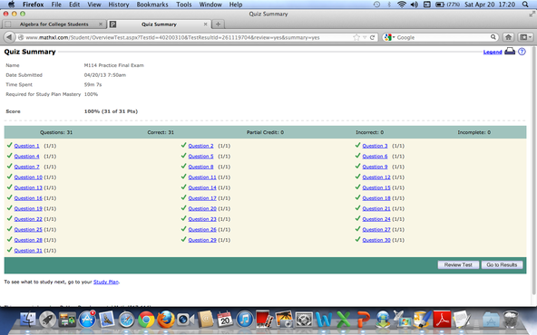Open the Question 5 link
The width and height of the screenshot is (537, 335).
[200, 157]
